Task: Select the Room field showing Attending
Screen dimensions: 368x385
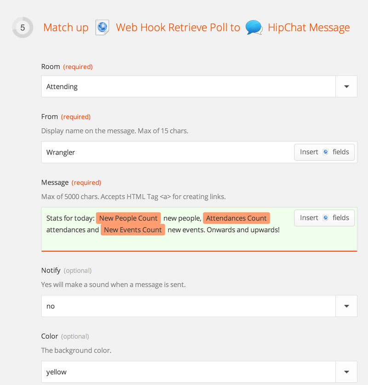Action: click(x=188, y=86)
